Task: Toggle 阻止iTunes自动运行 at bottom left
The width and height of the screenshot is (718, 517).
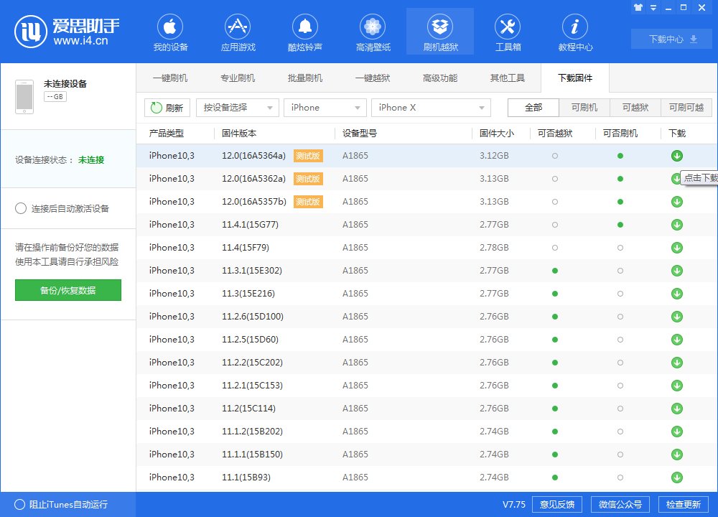Action: (22, 505)
